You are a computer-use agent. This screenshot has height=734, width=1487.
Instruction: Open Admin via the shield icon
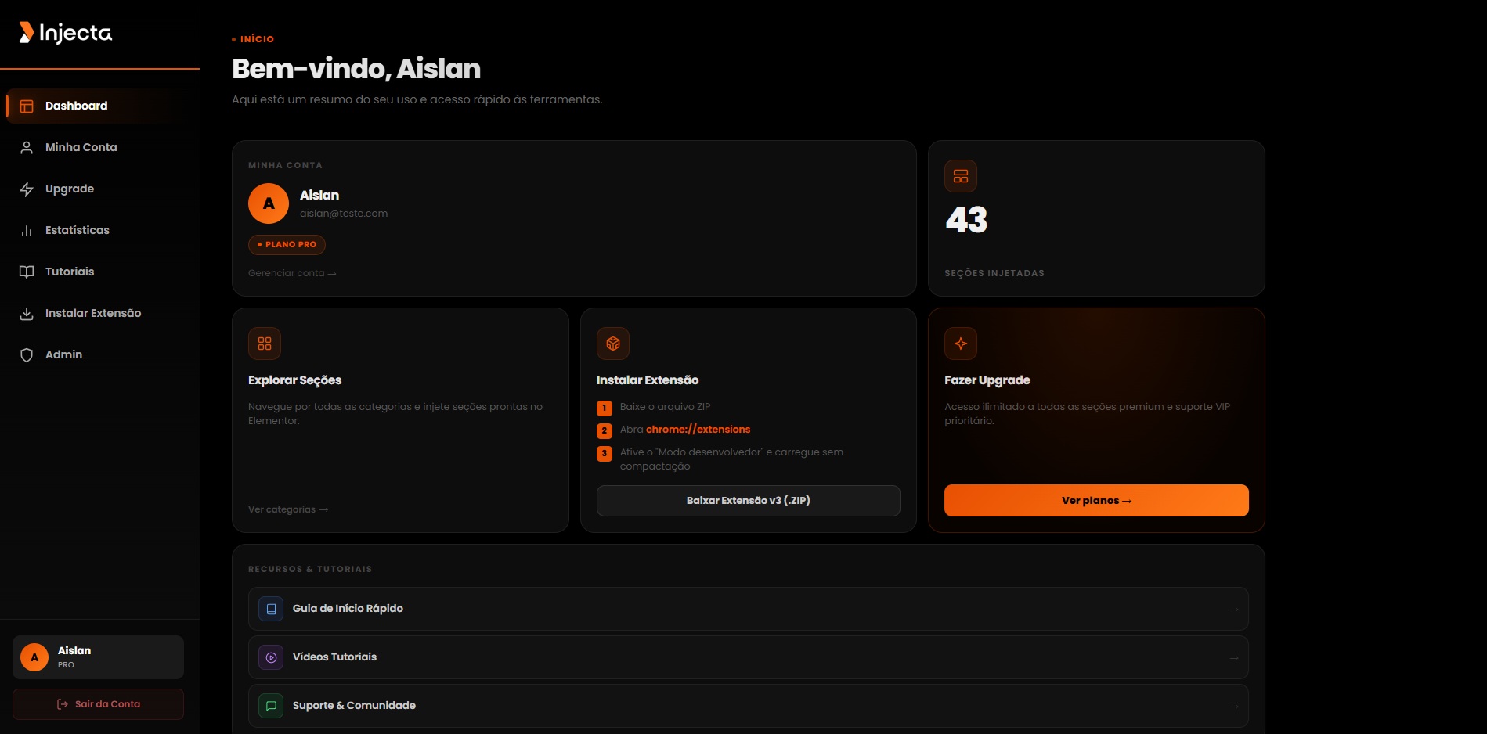pyautogui.click(x=27, y=354)
